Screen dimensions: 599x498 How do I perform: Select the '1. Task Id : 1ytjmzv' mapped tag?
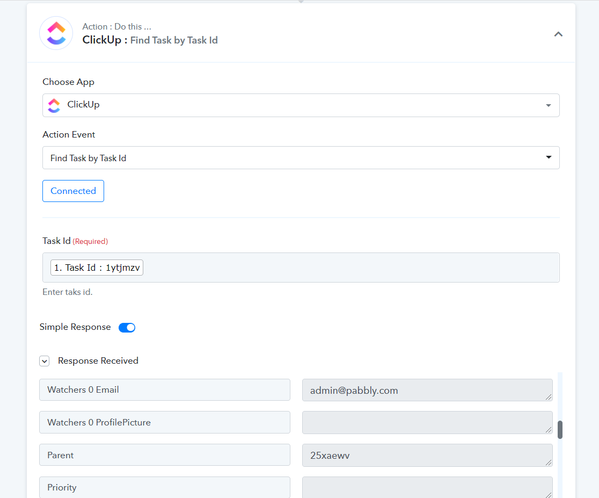pyautogui.click(x=97, y=268)
